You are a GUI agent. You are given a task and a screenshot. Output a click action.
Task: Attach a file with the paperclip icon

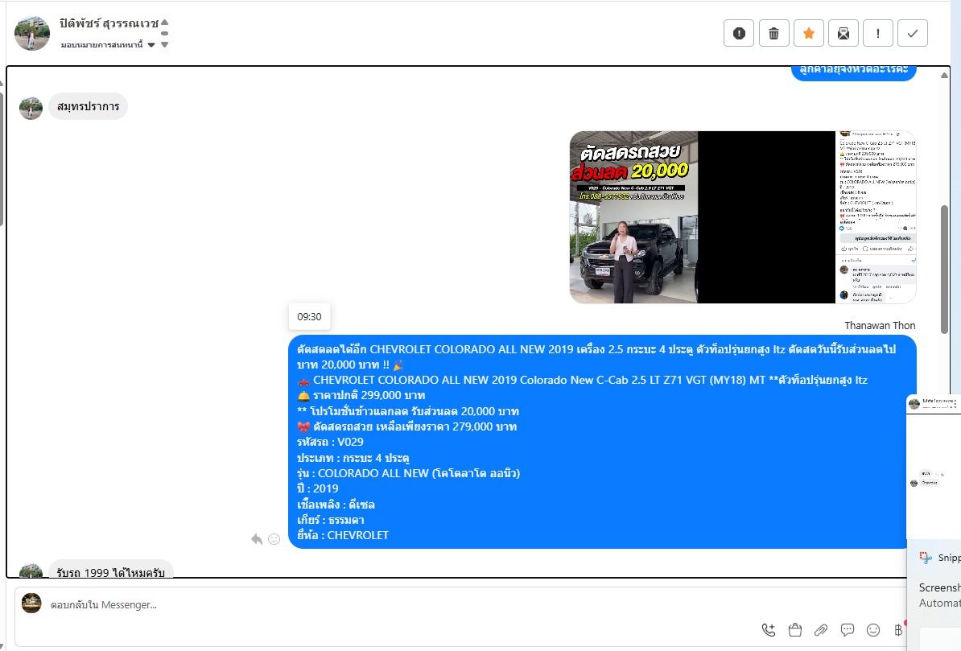pos(821,629)
